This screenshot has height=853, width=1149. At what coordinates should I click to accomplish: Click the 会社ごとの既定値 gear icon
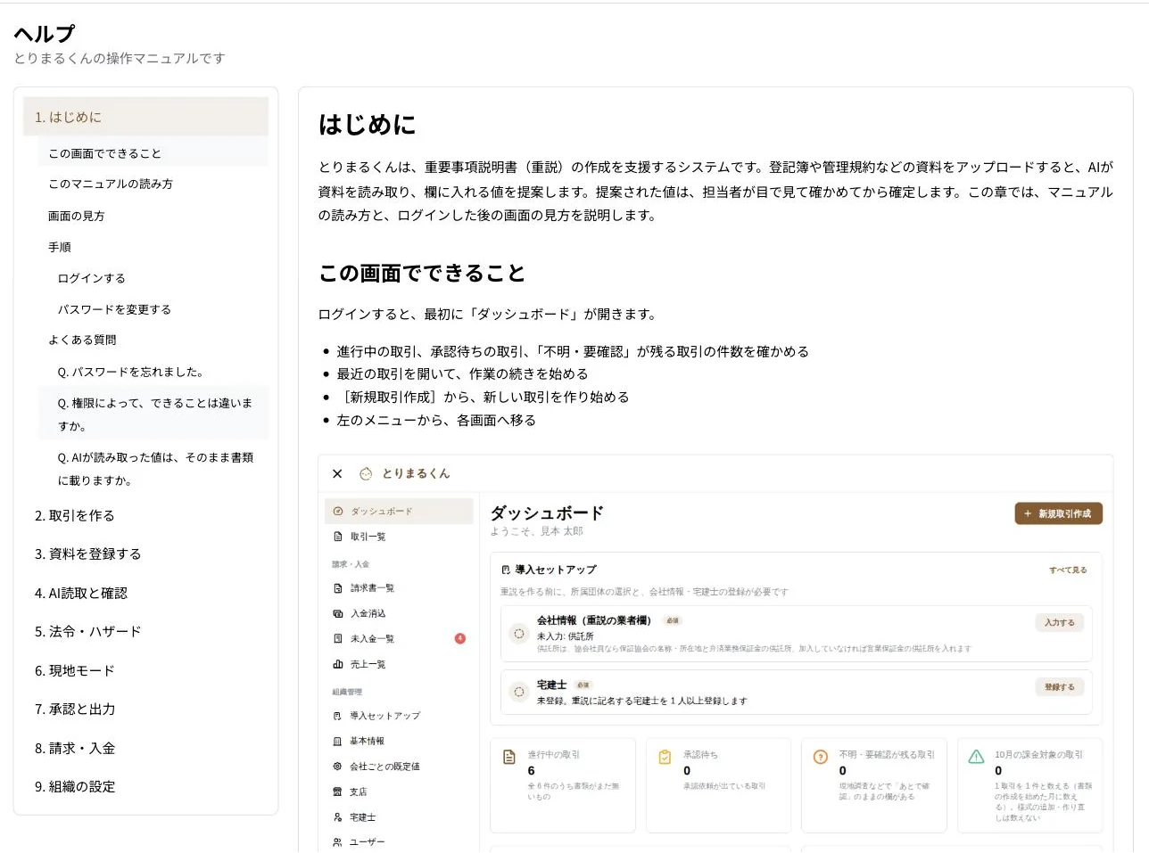pos(337,767)
